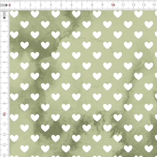Image resolution: width=157 pixels, height=157 pixels.
Task: Click the red 10 on the horizontal ruler
Action: [113, 5]
